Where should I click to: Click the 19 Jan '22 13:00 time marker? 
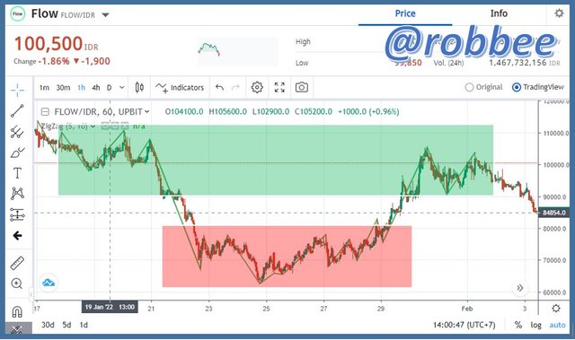pos(110,307)
